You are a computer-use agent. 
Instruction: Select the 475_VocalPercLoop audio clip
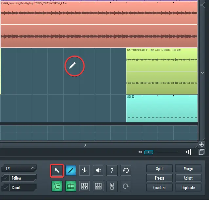[162, 71]
